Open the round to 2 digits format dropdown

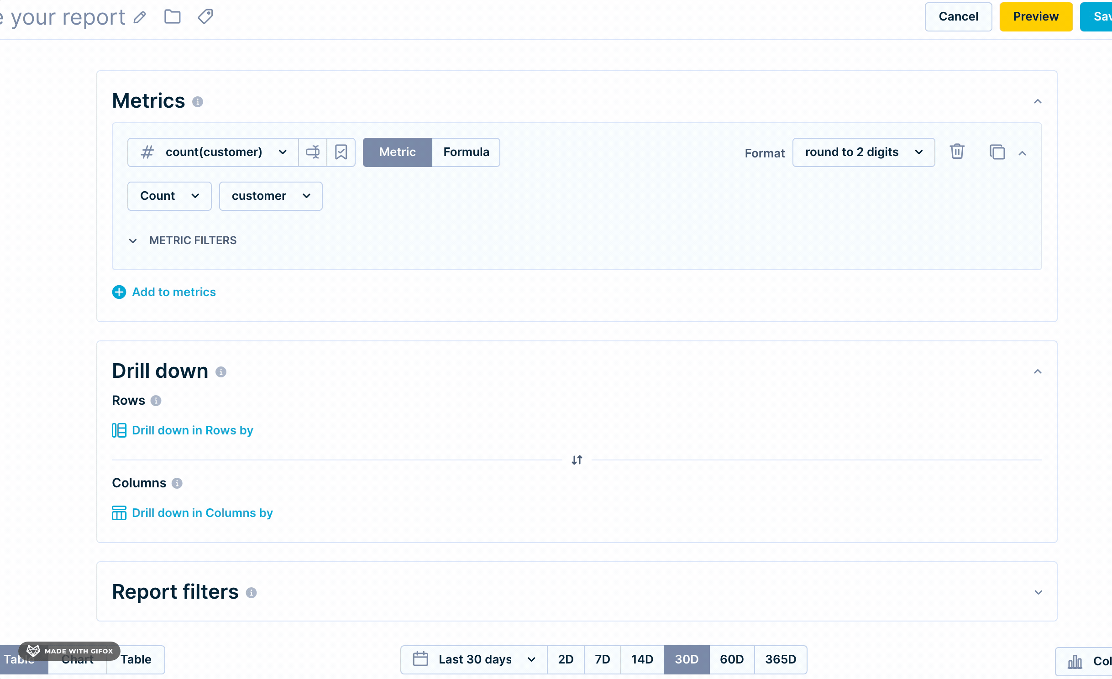point(863,152)
